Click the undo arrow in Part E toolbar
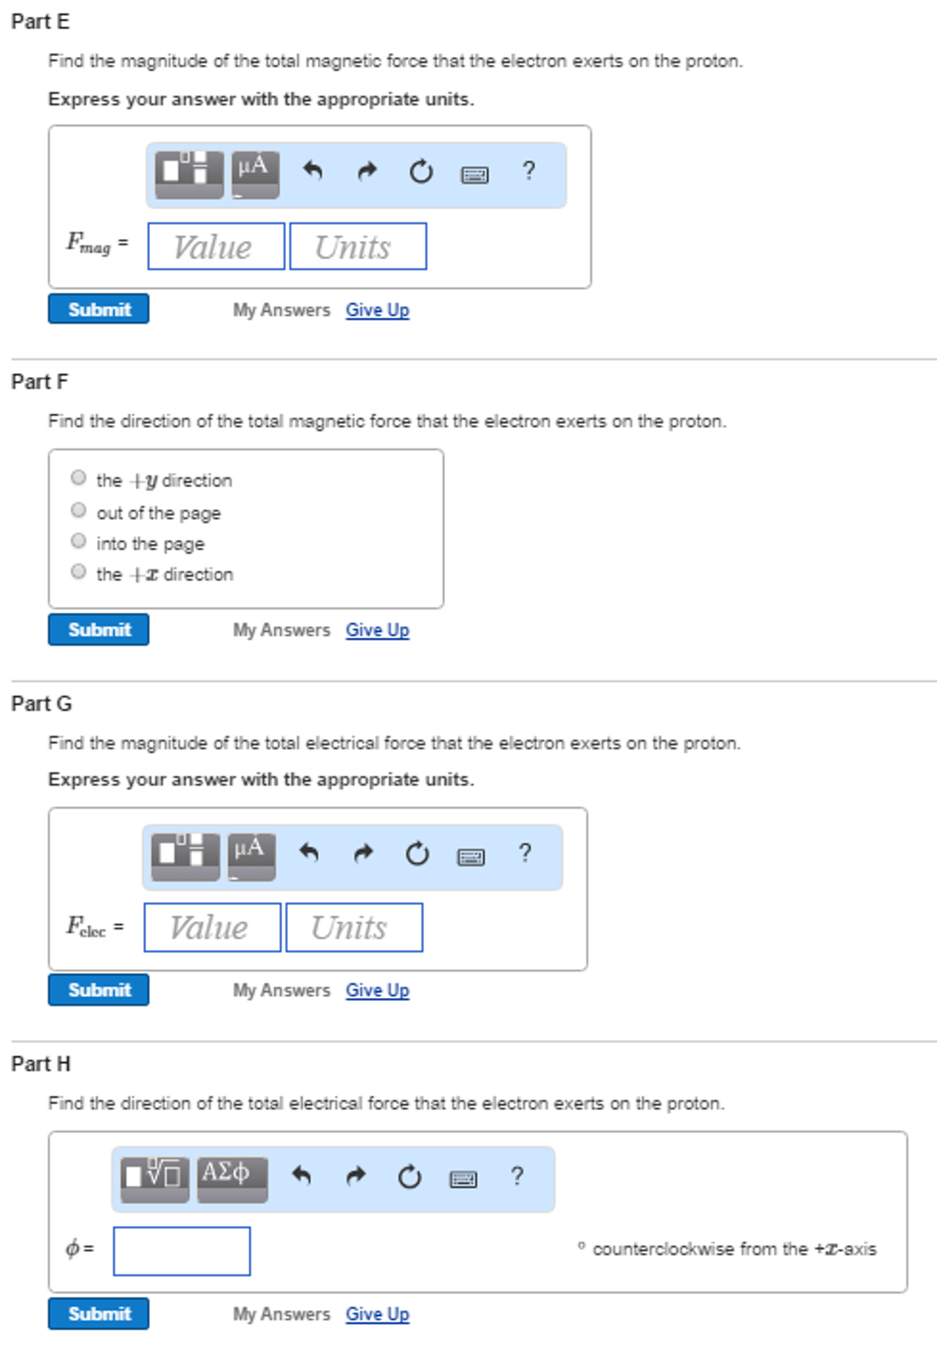 (x=312, y=172)
